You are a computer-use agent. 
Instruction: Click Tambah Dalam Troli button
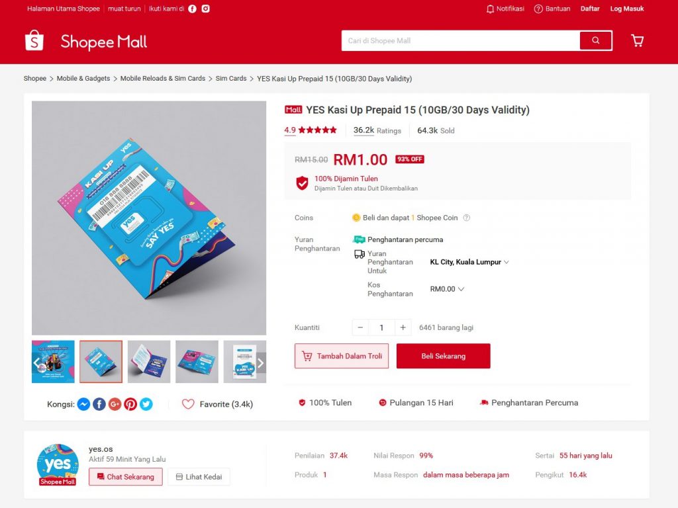pyautogui.click(x=342, y=356)
